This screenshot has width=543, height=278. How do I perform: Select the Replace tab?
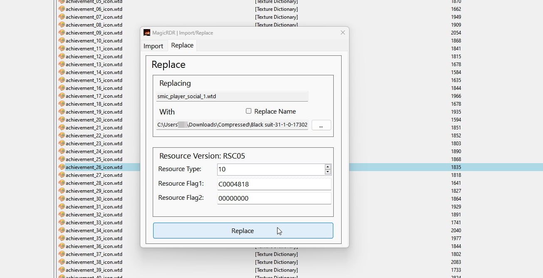[182, 45]
